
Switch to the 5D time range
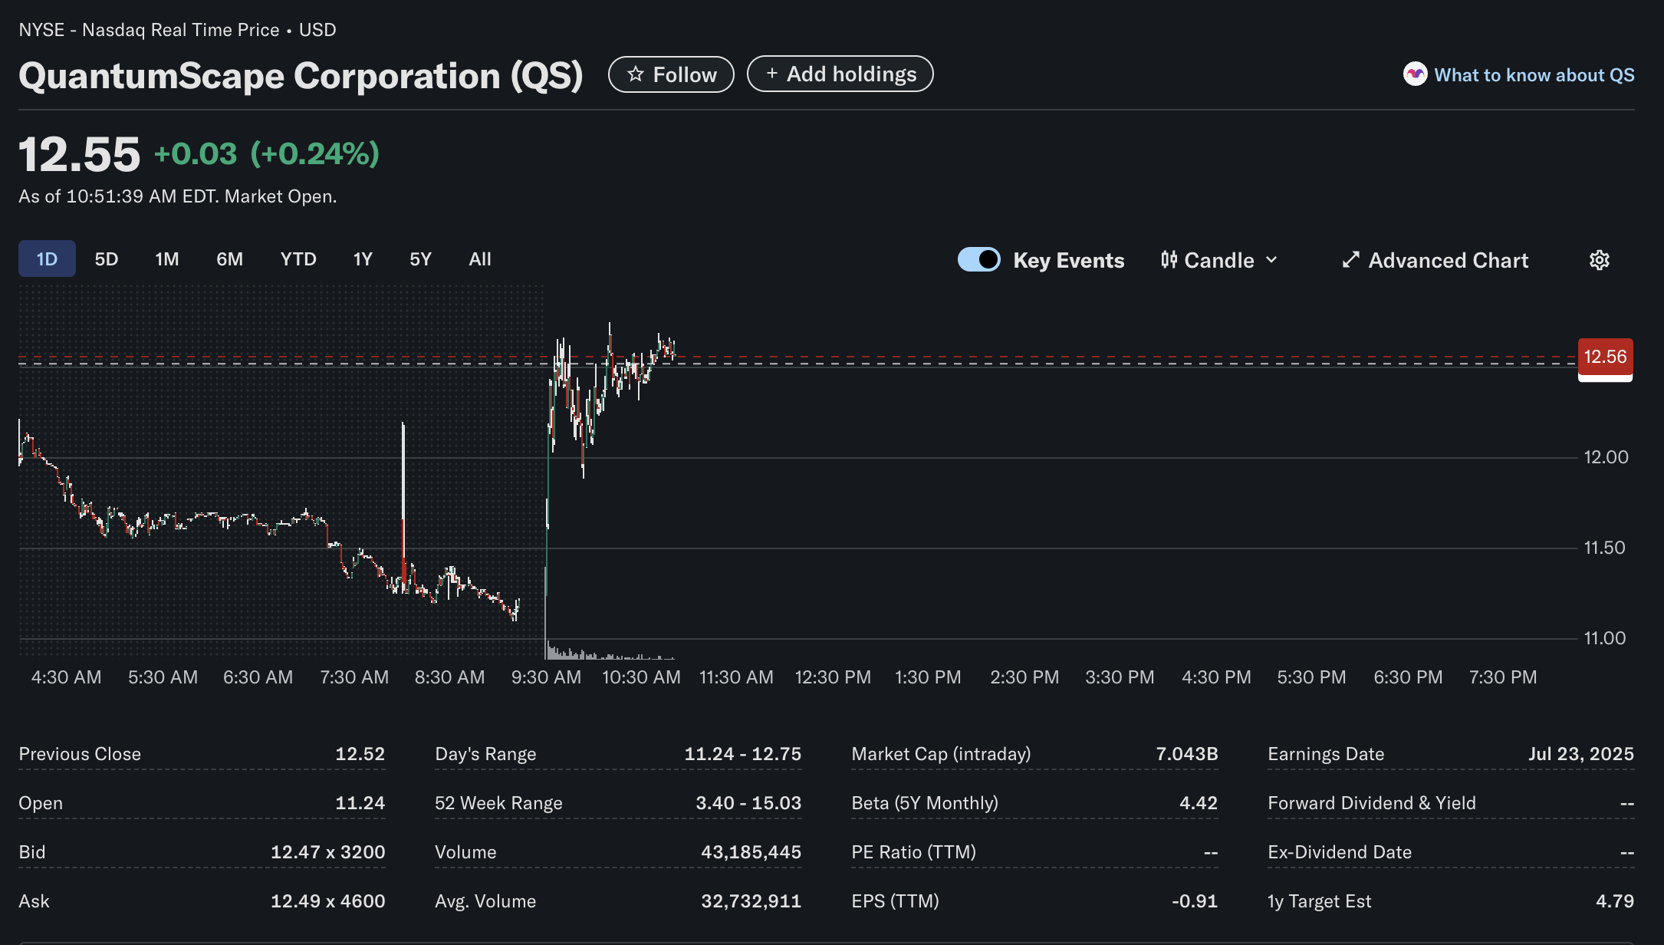click(107, 259)
